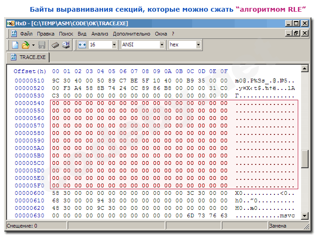Viewport: 316px width, 237px height.
Task: Open the Файл menu
Action: point(26,34)
